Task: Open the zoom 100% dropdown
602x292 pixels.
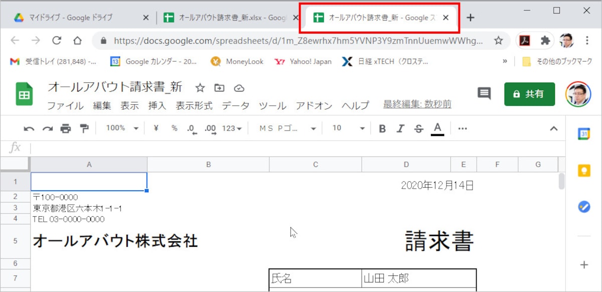Action: tap(122, 128)
